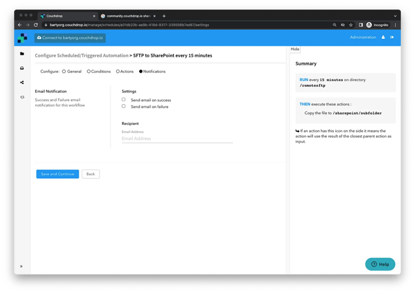This screenshot has height=293, width=415.
Task: Click the Email Address input field
Action: (x=177, y=138)
